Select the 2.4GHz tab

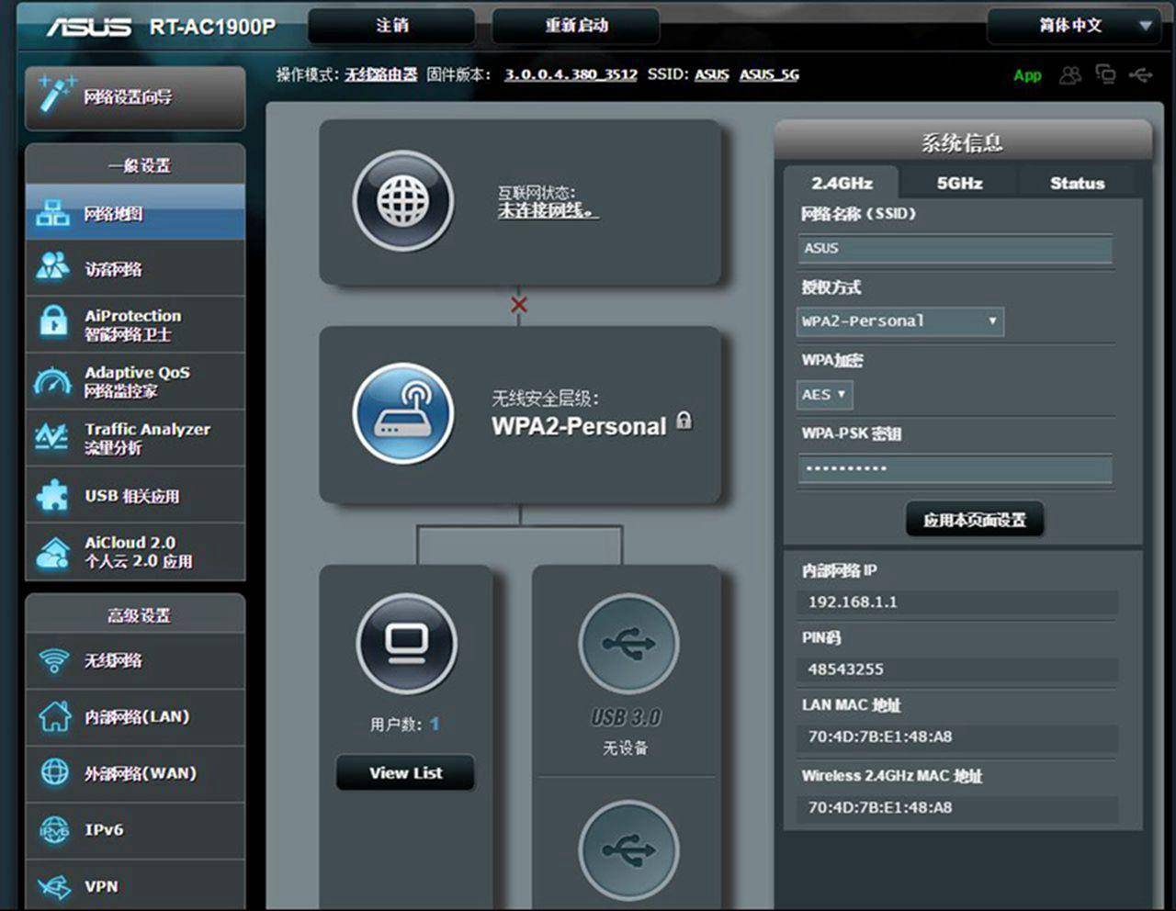coord(842,183)
